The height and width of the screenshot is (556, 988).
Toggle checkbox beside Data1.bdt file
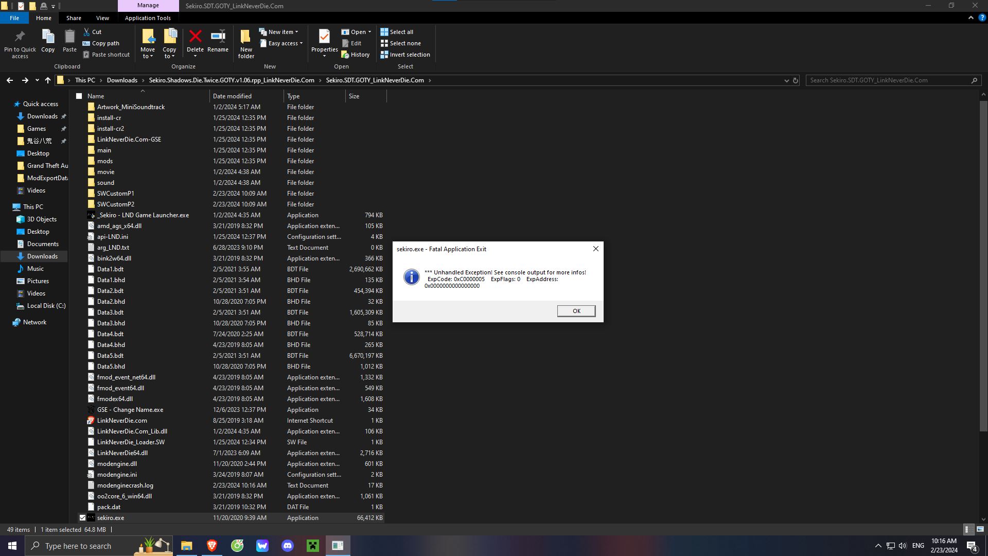tap(81, 269)
